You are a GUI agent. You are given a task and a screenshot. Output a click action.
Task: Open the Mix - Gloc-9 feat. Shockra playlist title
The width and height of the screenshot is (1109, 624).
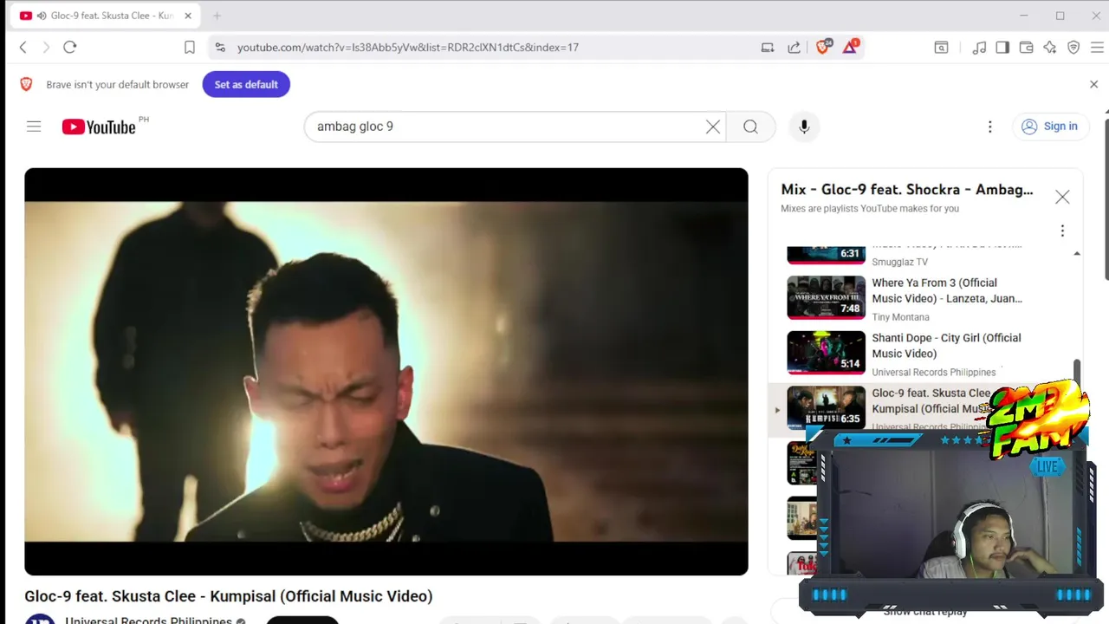907,189
